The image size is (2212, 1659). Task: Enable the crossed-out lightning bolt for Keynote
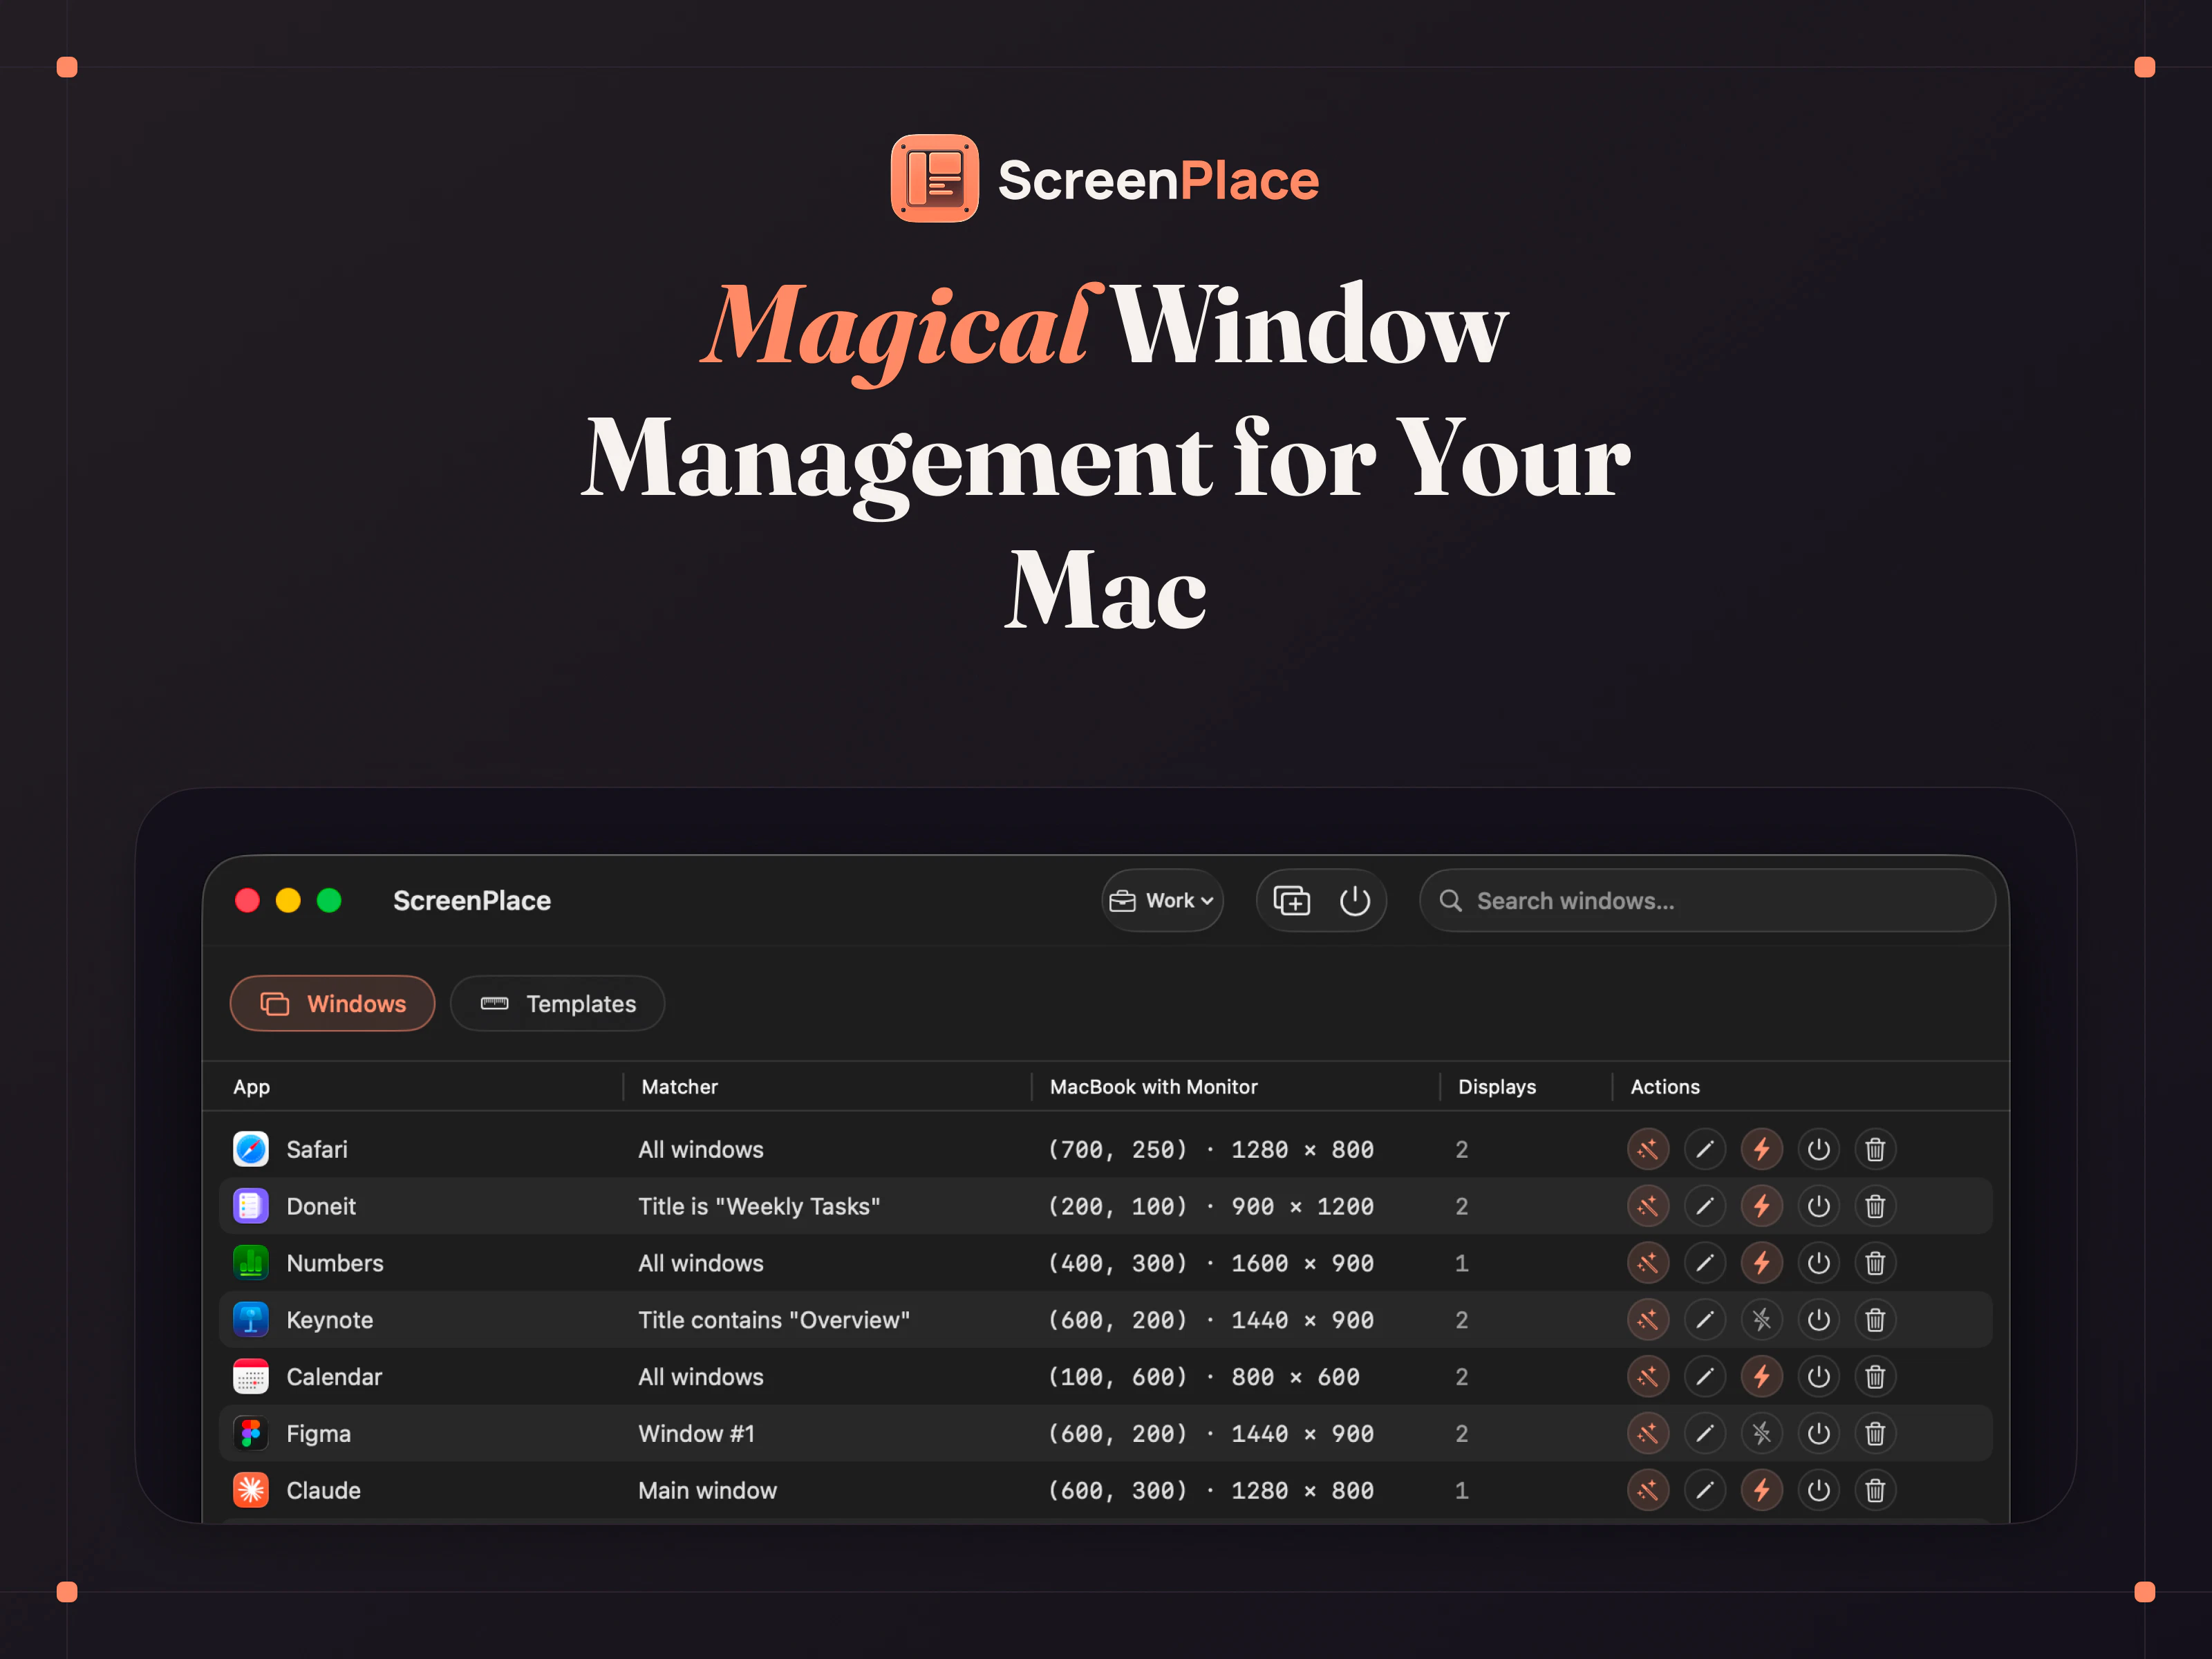click(x=1762, y=1320)
